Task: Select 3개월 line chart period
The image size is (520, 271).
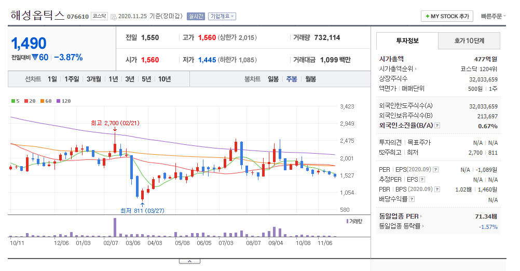Action: click(93, 79)
